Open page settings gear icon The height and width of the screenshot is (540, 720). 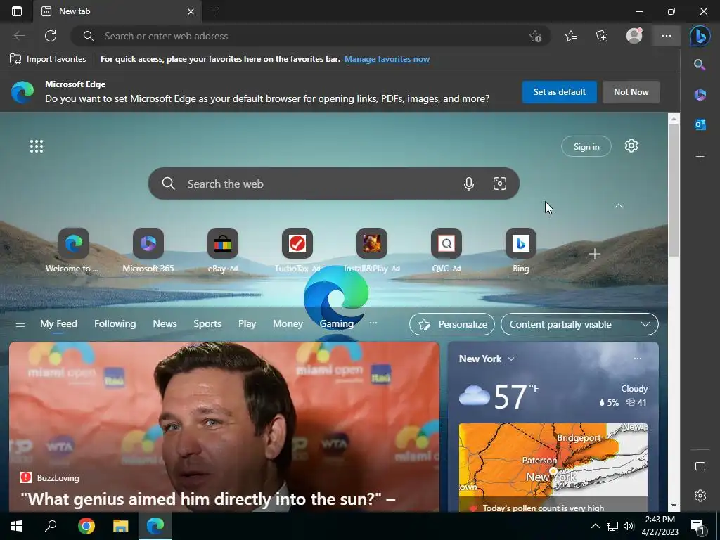click(x=631, y=146)
